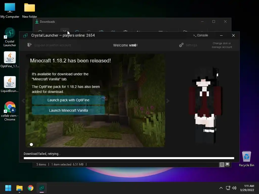Image resolution: width=259 pixels, height=194 pixels.
Task: Show hidden system tray icons
Action: point(221,188)
